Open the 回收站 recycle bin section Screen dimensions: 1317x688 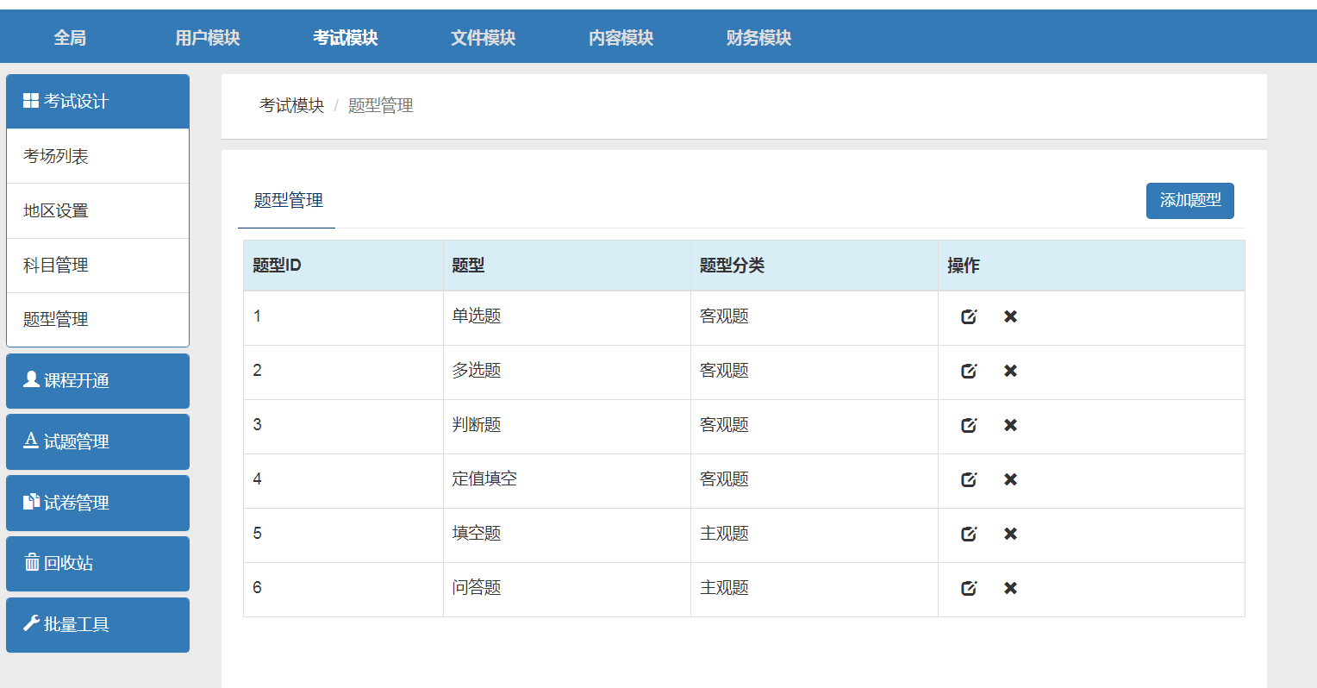97,563
